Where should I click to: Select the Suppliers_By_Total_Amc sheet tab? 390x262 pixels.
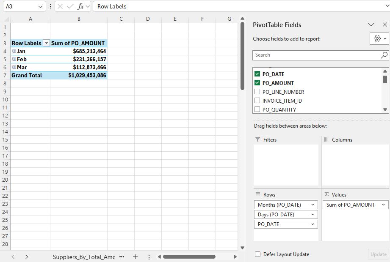[x=84, y=257]
